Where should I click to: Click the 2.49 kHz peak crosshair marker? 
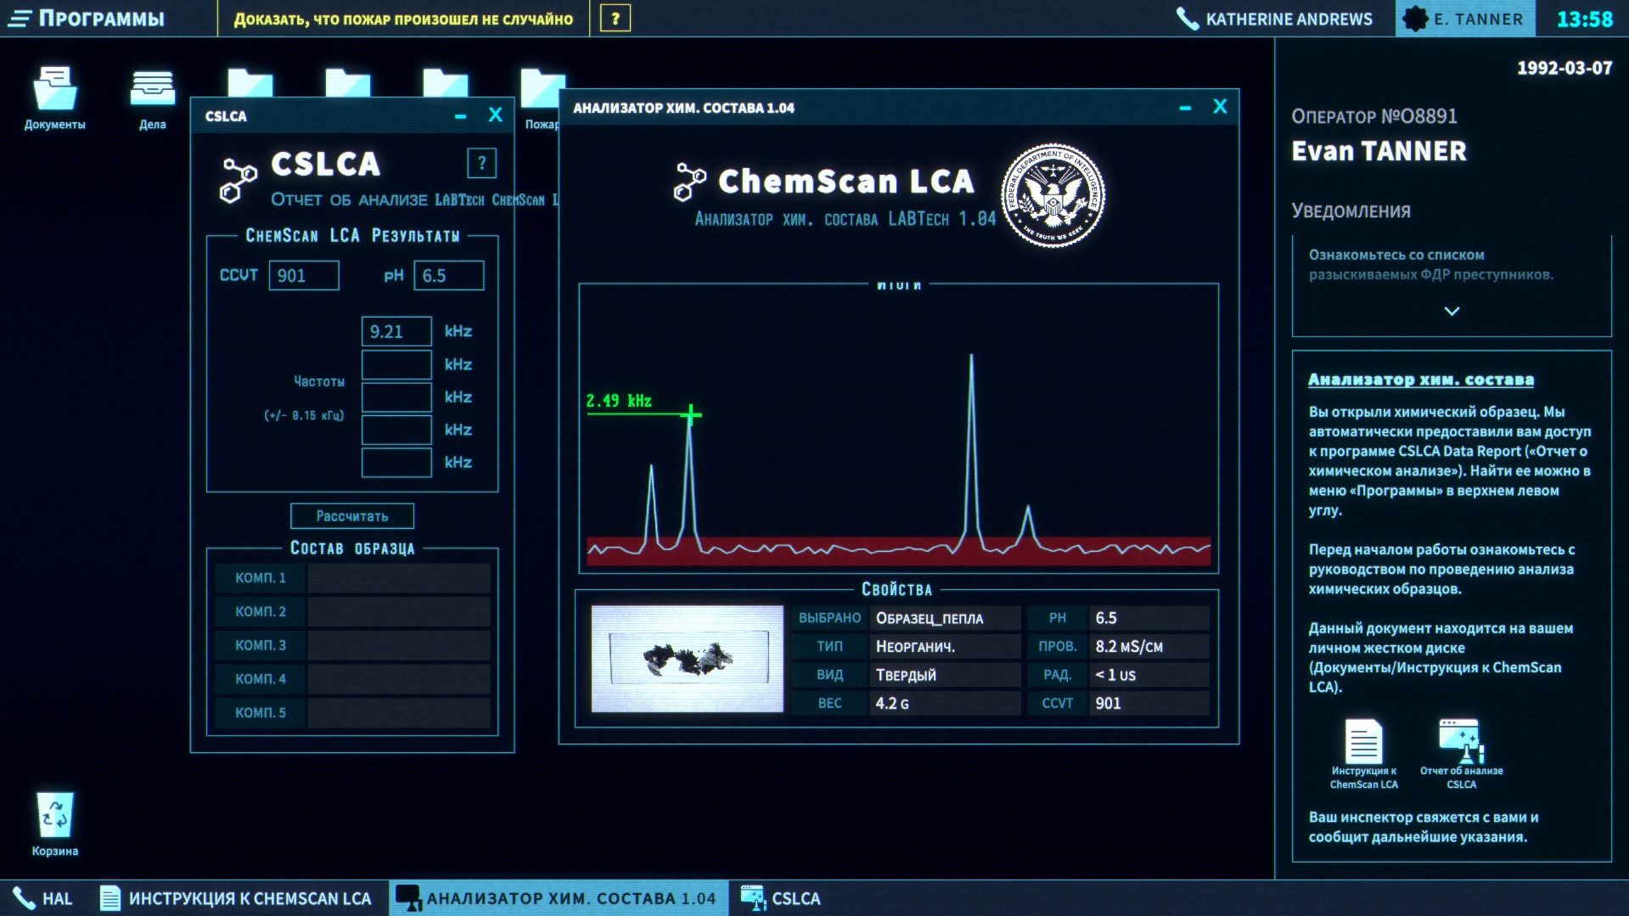click(691, 415)
